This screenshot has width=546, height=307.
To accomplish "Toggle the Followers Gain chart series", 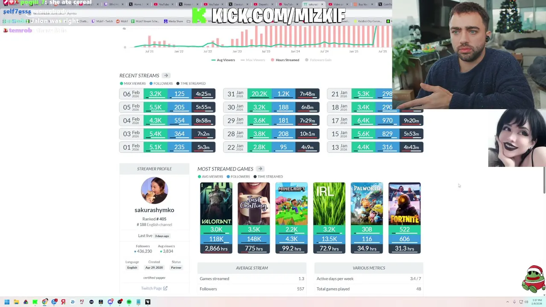I will [x=318, y=60].
